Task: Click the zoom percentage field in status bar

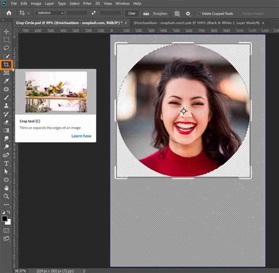Action: click(x=20, y=271)
